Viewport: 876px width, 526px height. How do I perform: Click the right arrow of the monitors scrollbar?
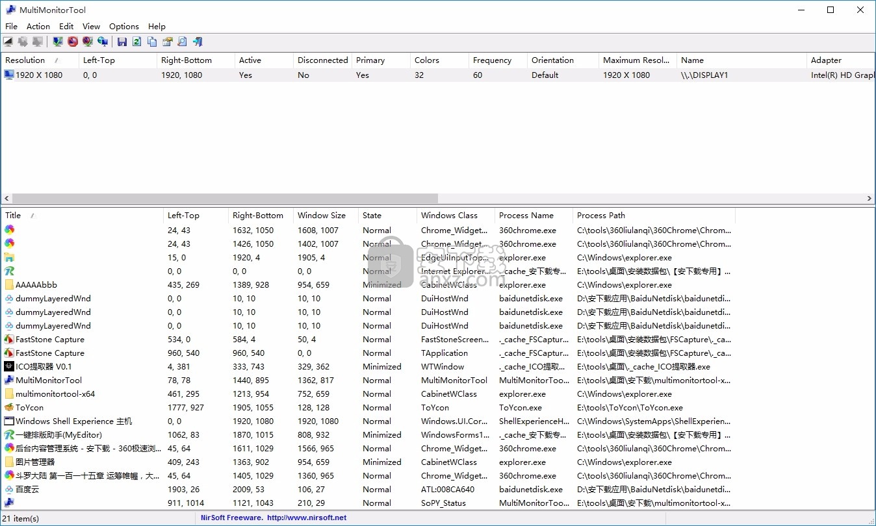tap(870, 198)
